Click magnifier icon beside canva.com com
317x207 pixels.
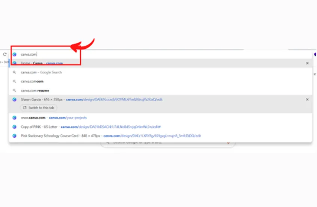[x=14, y=82]
